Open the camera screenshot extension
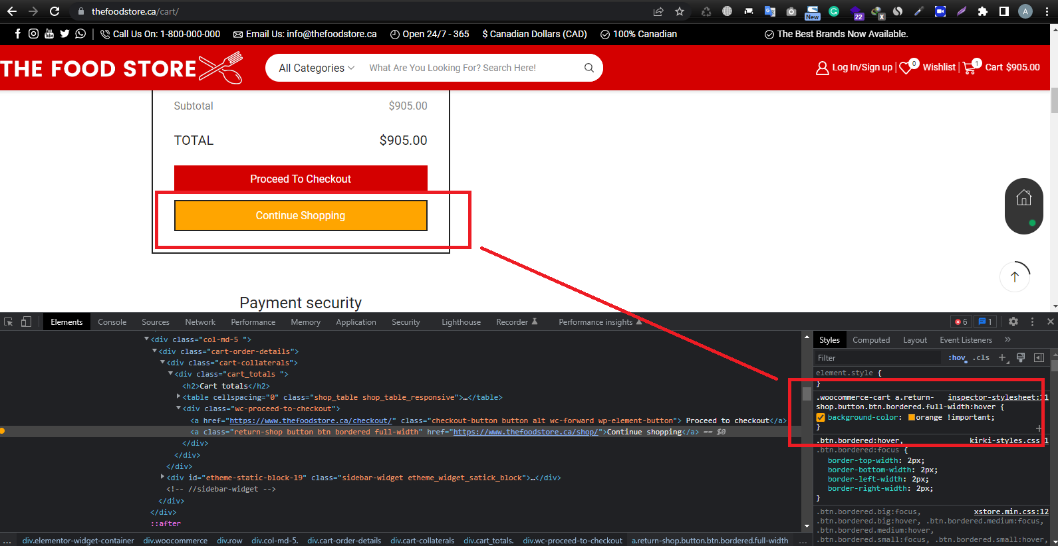Viewport: 1058px width, 546px height. click(x=791, y=11)
